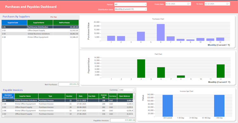Screen dimensions: 238x123
Task: Click the Net Purchases total field
Action: (69, 84)
